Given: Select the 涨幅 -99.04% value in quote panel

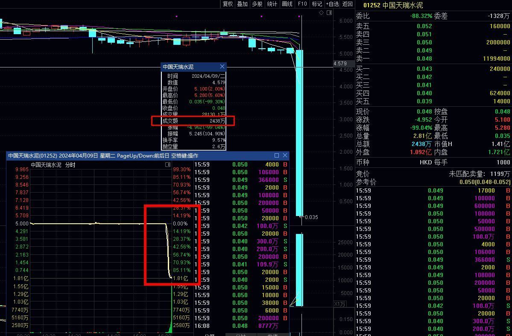Looking at the screenshot, I should pyautogui.click(x=421, y=128).
